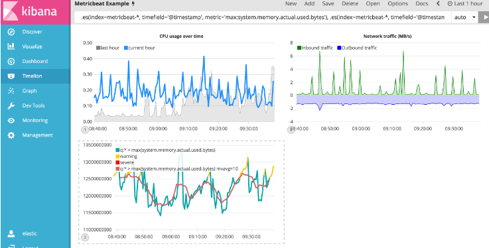Collapse the top menu with the left chevron

tap(438, 4)
